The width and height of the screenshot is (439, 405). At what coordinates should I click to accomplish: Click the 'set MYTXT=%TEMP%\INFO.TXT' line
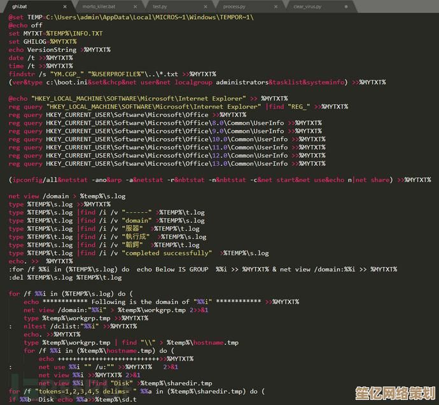click(56, 34)
